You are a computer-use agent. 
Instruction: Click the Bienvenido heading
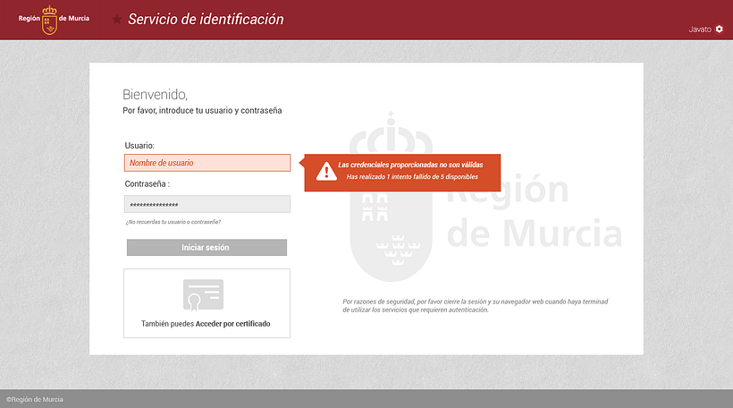155,94
